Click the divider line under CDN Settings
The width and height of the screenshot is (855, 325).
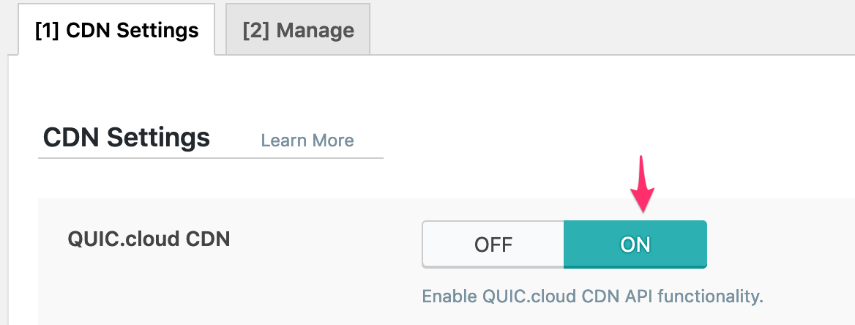point(211,157)
